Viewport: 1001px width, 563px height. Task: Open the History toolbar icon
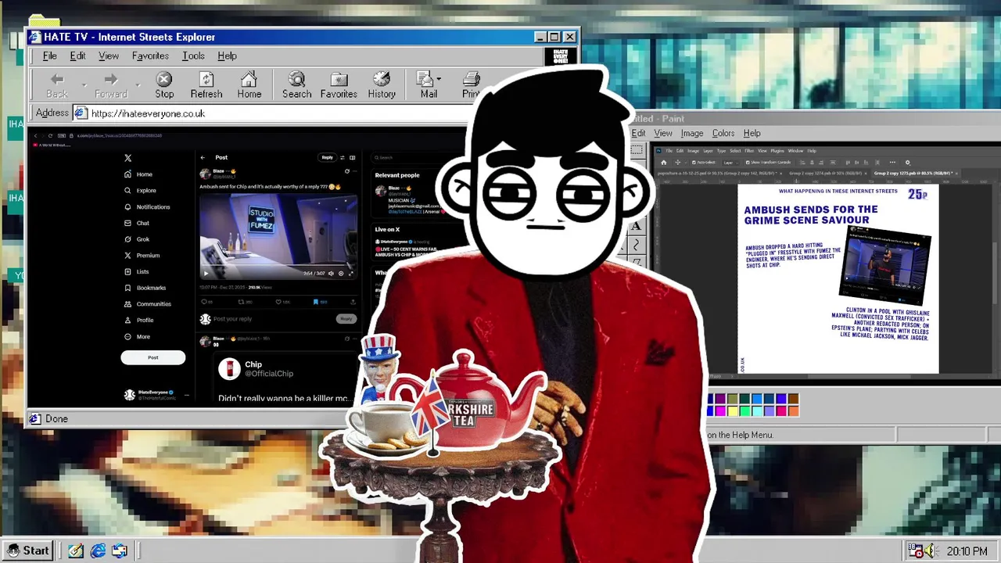point(382,80)
